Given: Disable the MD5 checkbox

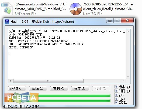Looking at the screenshot, I should tap(116, 95).
